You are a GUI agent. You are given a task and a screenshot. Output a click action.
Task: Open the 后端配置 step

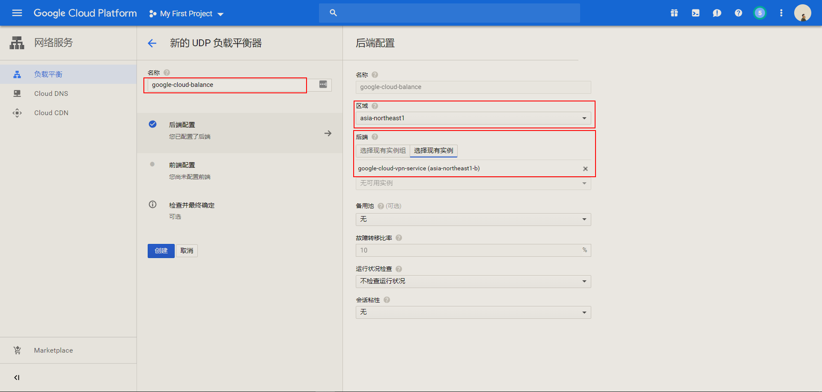coord(240,133)
